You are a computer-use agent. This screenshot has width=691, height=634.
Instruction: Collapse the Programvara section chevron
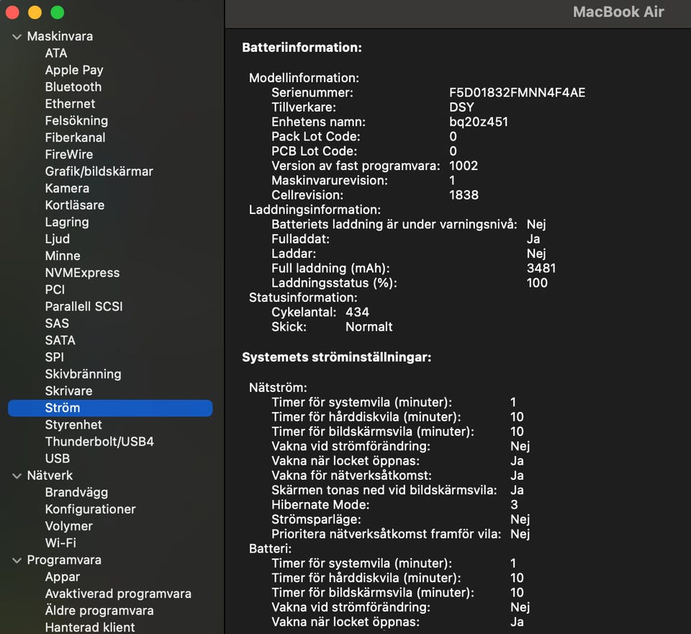pos(17,560)
